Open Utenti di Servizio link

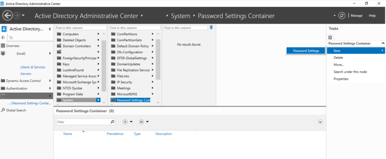tap(33, 67)
